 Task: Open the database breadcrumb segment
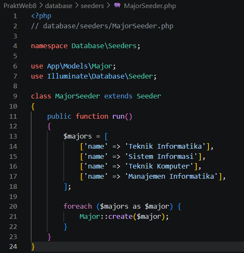tap(58, 6)
